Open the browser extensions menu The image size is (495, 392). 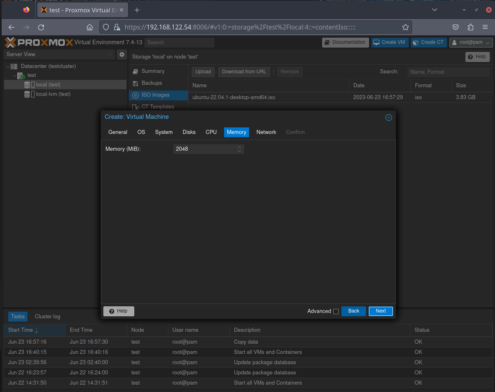[470, 27]
